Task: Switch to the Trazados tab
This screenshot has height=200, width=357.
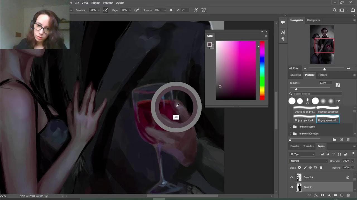Action: coord(308,146)
